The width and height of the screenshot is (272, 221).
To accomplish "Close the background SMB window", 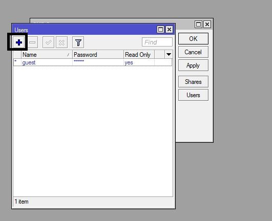I will point(207,24).
